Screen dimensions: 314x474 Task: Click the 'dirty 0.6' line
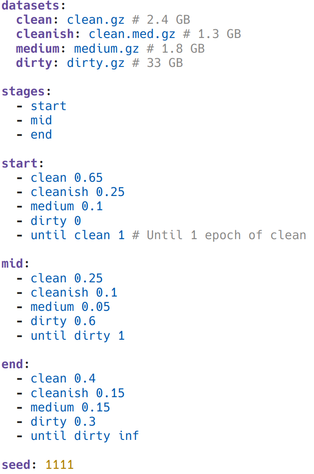coord(63,321)
